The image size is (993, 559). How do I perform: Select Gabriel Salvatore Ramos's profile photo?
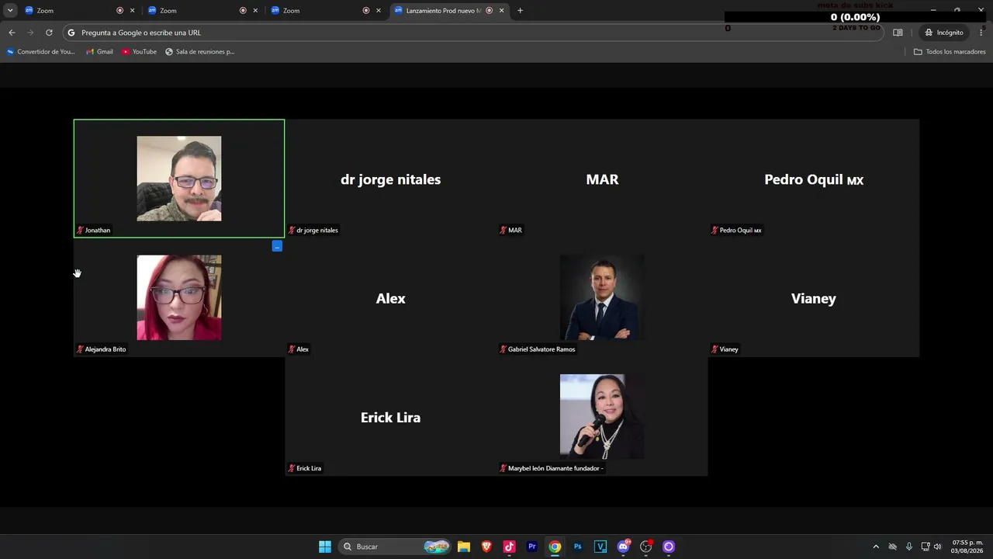click(602, 297)
